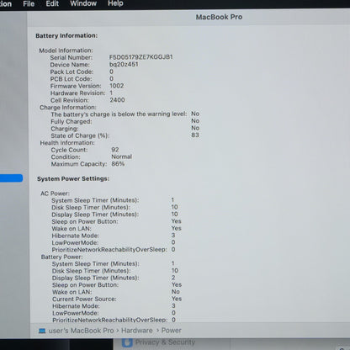This screenshot has width=350, height=350.
Task: Select the firmware version value 1002
Action: click(x=117, y=86)
